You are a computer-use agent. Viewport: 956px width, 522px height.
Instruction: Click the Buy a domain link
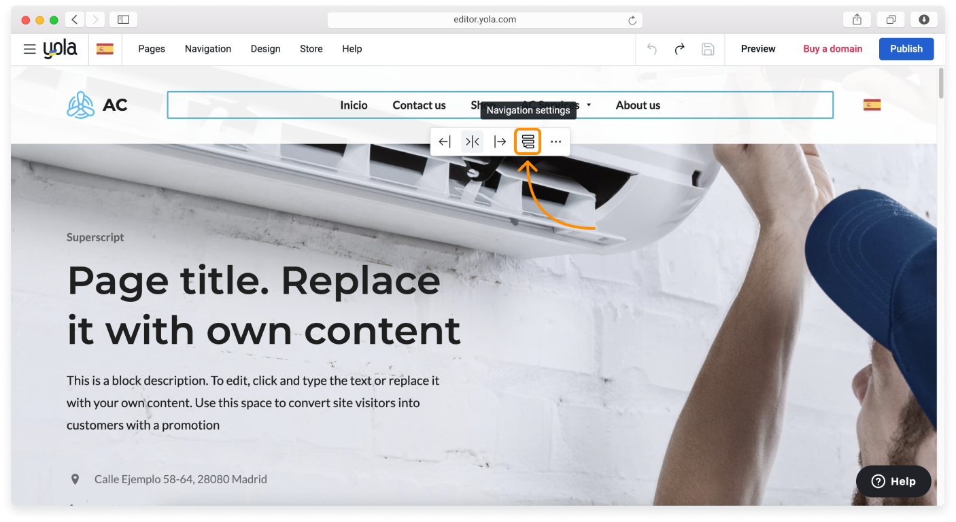click(832, 49)
